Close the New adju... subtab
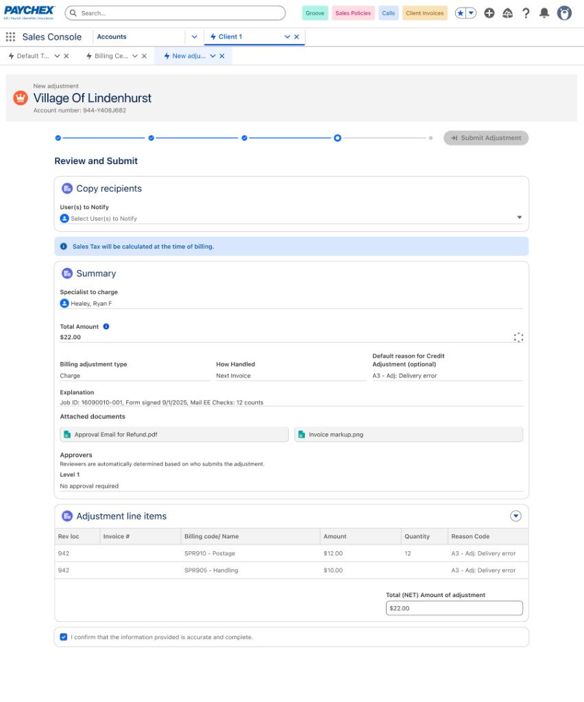The height and width of the screenshot is (702, 584). coord(222,56)
